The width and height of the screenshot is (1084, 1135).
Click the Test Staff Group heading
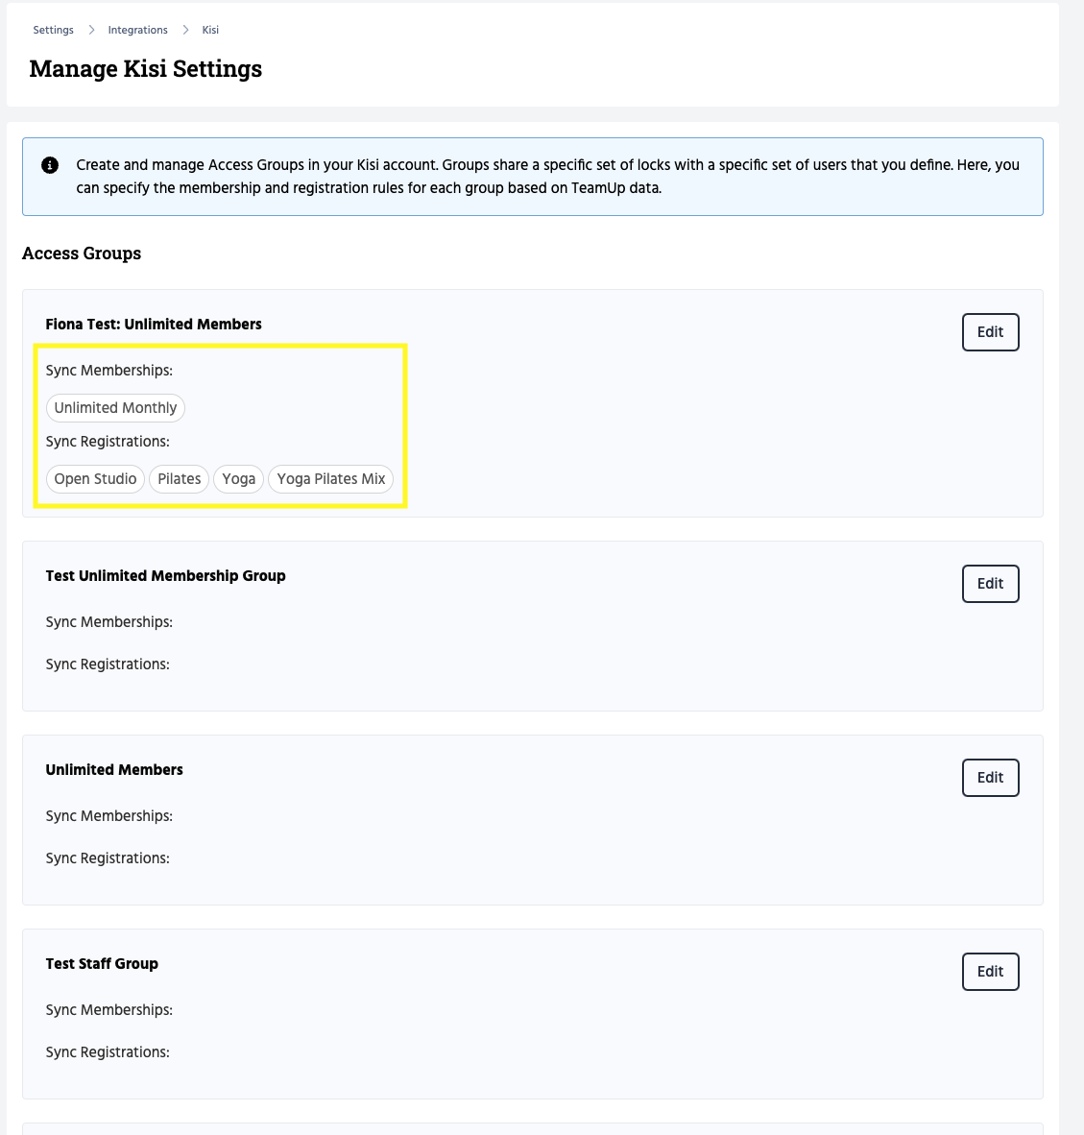(102, 964)
